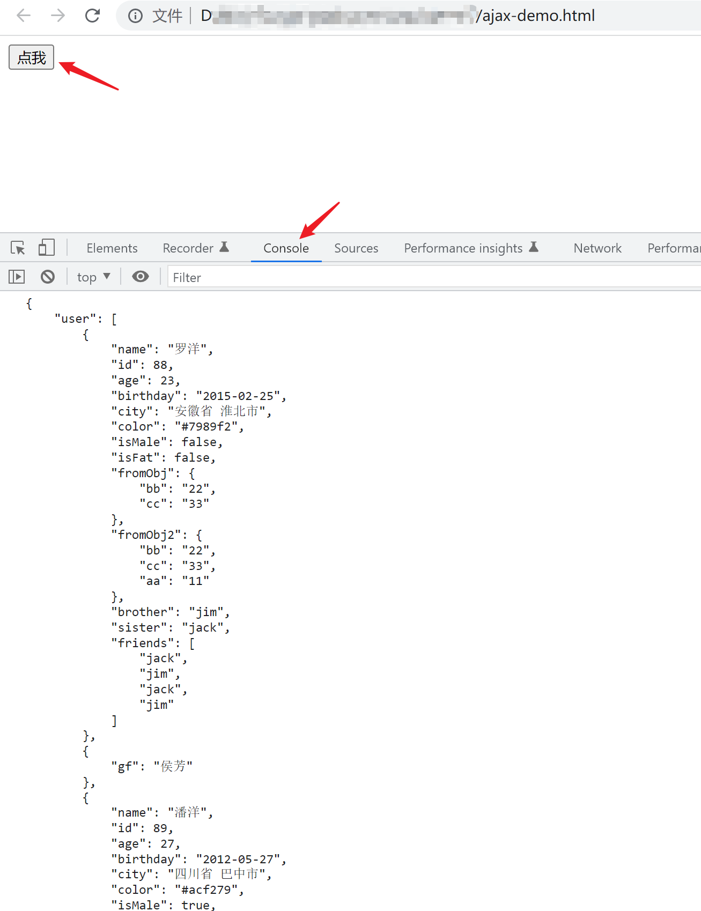Click the "fromObj": { line
This screenshot has height=911, width=701.
(153, 473)
